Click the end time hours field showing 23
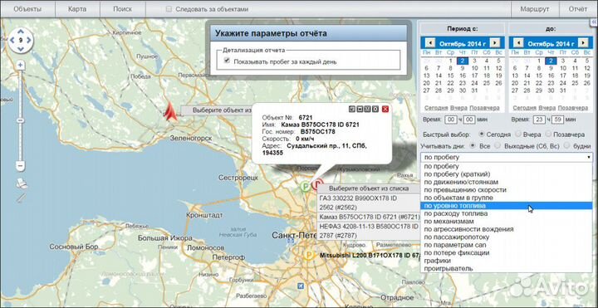 tap(539, 120)
